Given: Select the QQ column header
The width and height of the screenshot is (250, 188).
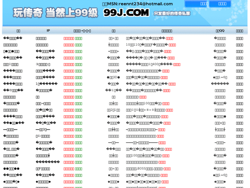Looking at the screenshot, I should [x=220, y=31].
